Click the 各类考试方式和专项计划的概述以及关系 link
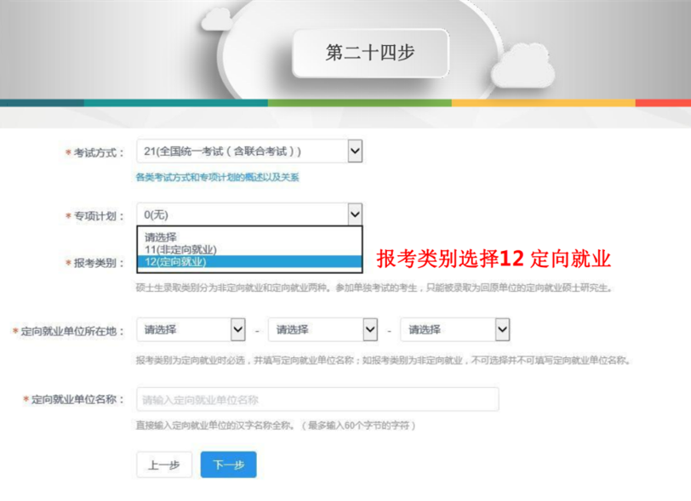The height and width of the screenshot is (501, 691). coord(217,178)
